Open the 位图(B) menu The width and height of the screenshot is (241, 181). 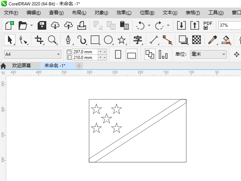(x=147, y=13)
